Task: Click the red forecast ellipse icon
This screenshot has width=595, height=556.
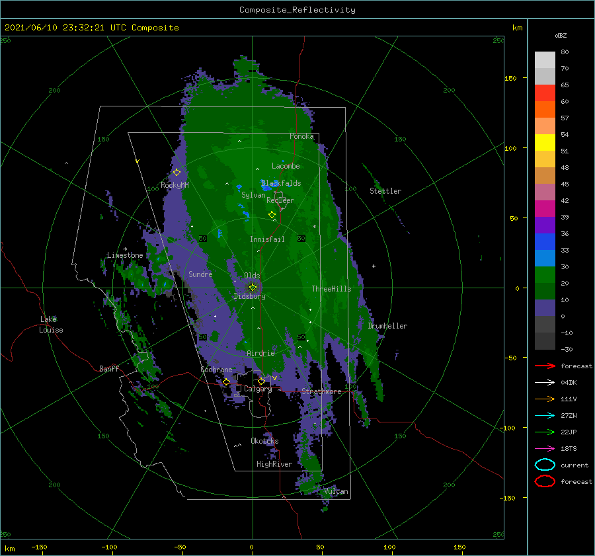Action: click(x=545, y=481)
